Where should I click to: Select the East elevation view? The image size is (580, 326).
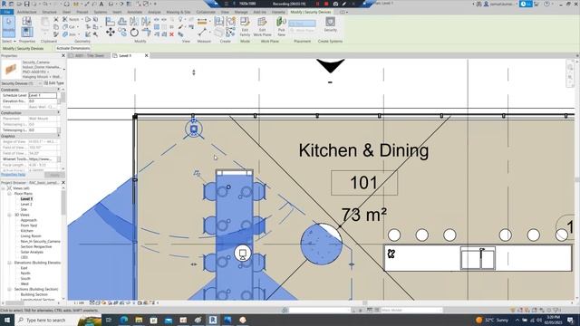pyautogui.click(x=24, y=268)
